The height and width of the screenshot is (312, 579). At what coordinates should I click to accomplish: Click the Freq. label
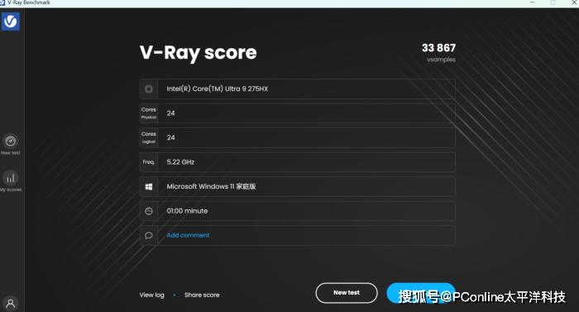(x=148, y=162)
